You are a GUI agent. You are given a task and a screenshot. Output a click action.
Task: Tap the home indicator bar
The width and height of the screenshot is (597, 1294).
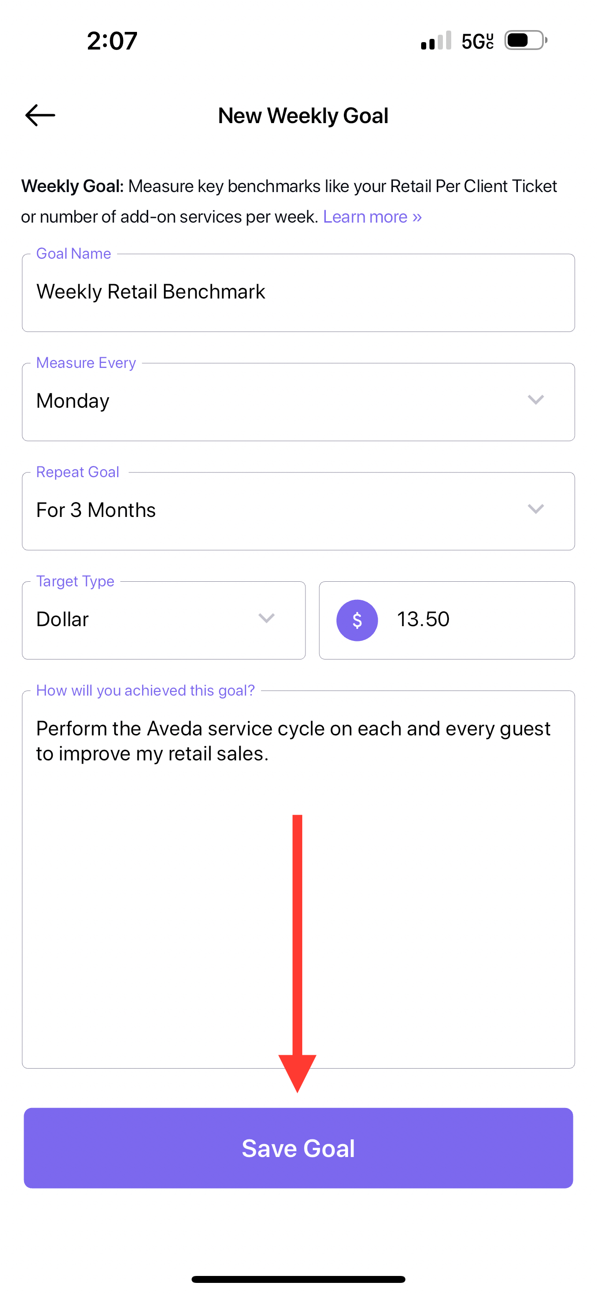pos(298,1279)
